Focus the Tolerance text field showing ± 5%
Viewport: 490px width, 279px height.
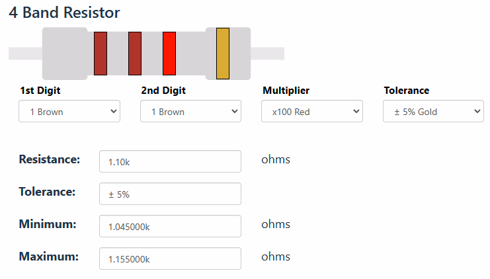170,194
